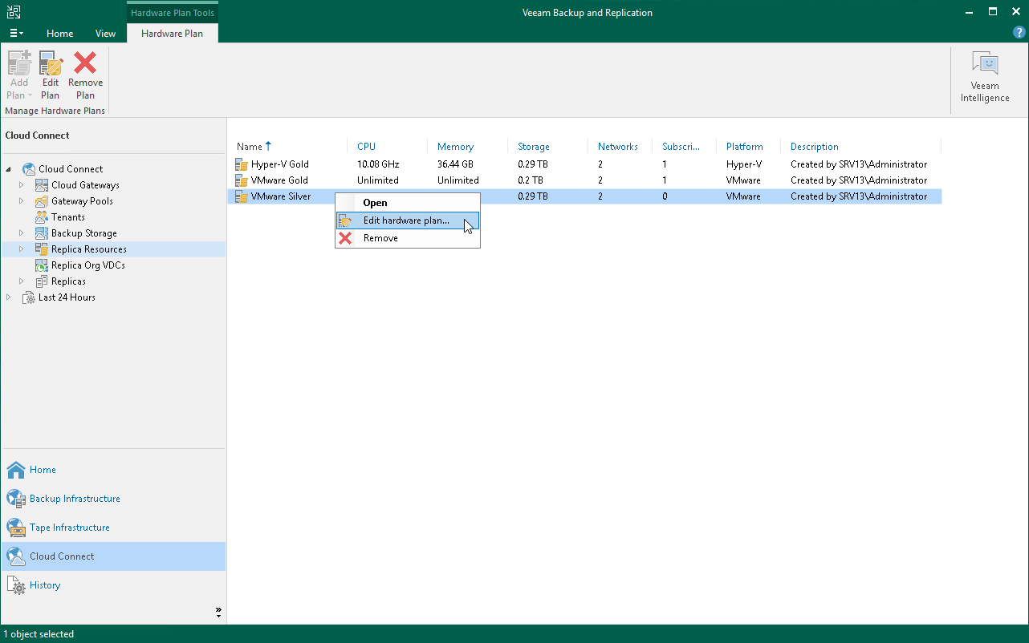Expand the Backup Storage tree node
Viewport: 1029px width, 643px height.
(x=22, y=233)
